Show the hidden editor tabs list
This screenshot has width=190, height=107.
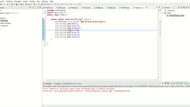tap(147, 7)
